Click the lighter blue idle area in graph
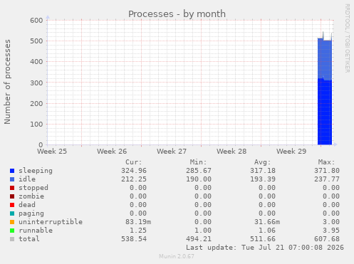The width and height of the screenshot is (354, 264). (325, 59)
